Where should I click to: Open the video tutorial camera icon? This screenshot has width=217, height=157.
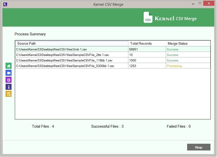[9, 73]
